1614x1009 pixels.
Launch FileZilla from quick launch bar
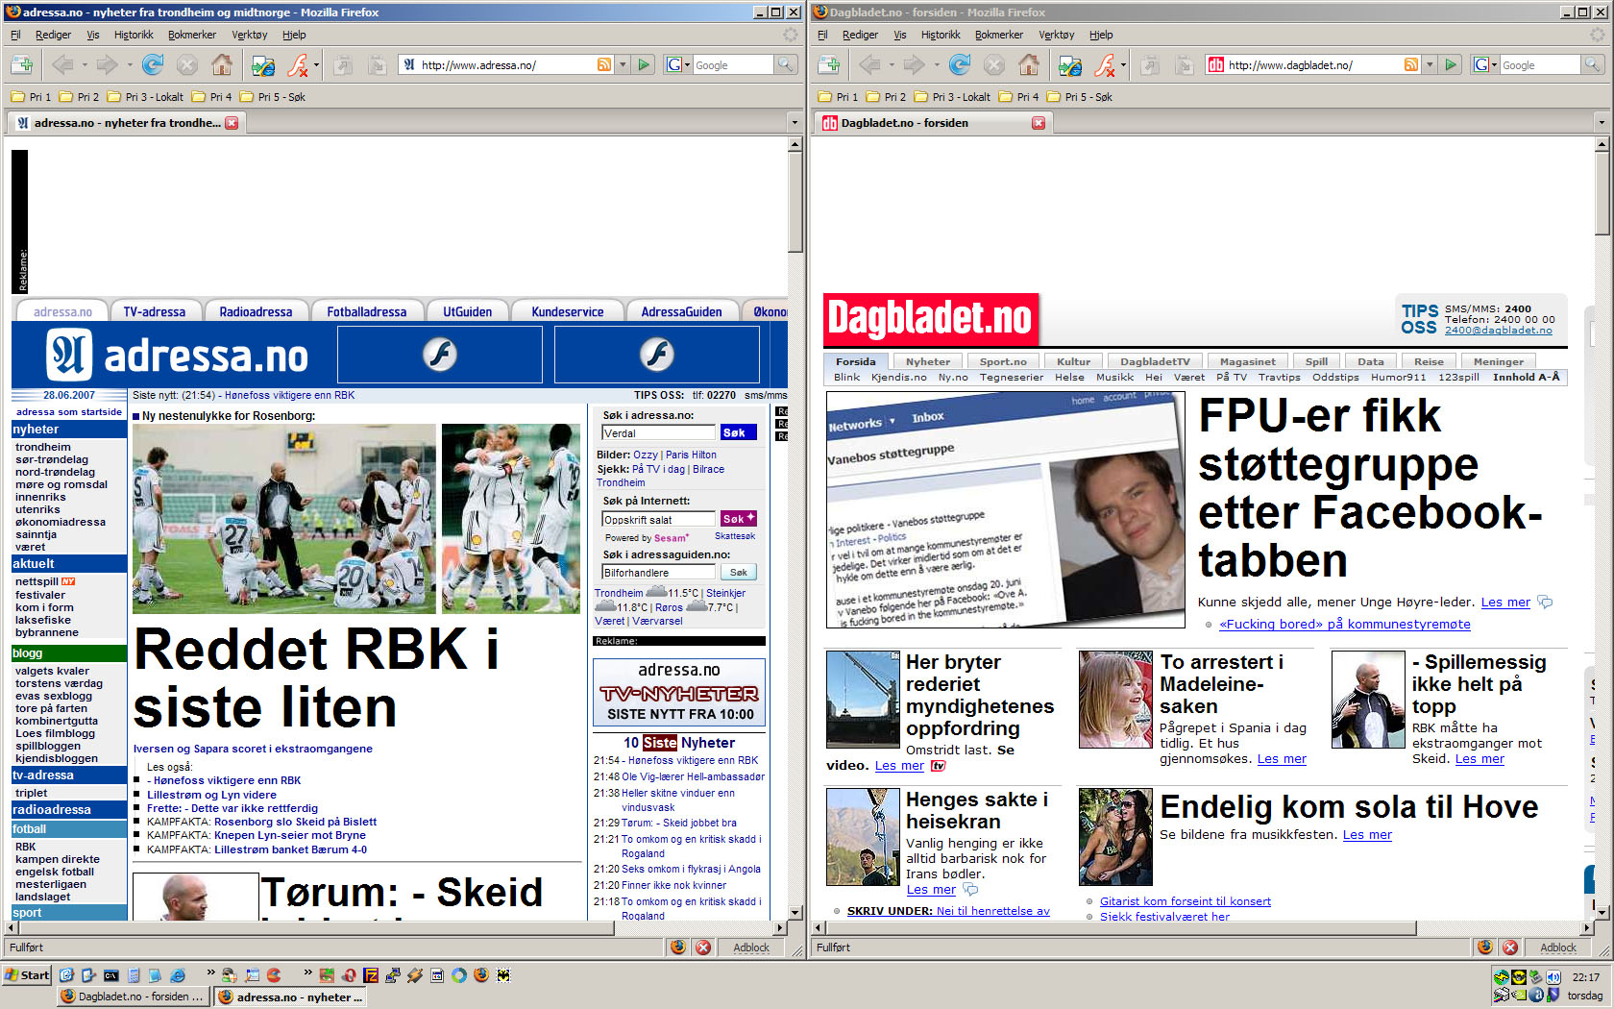pyautogui.click(x=371, y=975)
